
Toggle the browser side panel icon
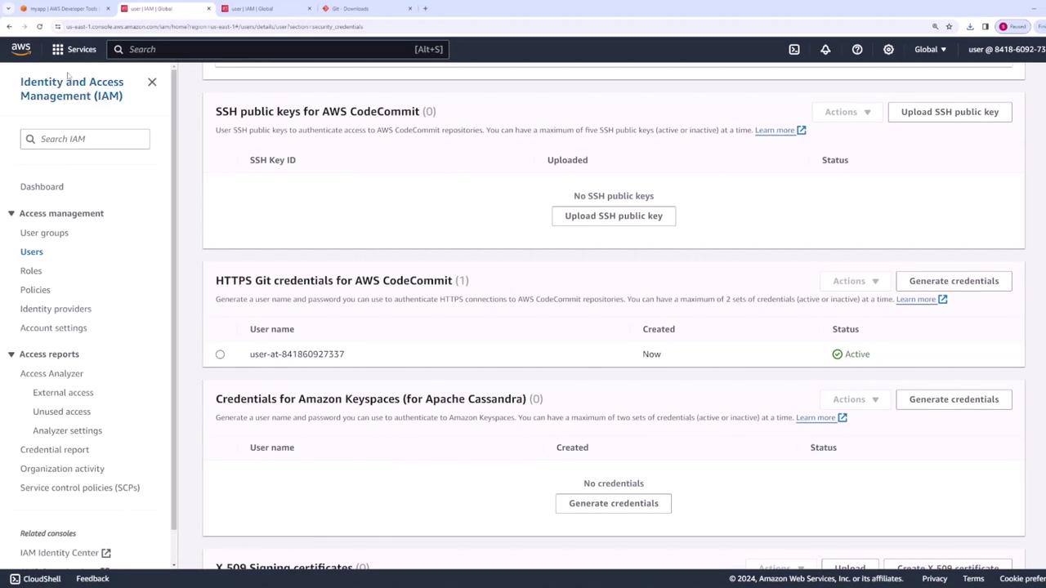click(986, 26)
